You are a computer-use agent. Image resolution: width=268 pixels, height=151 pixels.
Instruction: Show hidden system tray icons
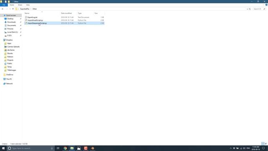[x=231, y=148]
